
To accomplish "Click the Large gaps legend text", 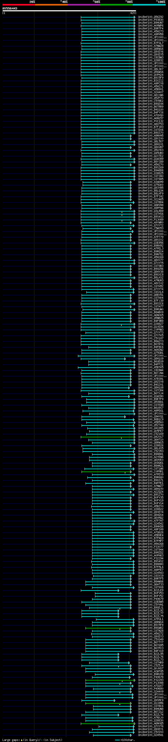I will (32, 740).
